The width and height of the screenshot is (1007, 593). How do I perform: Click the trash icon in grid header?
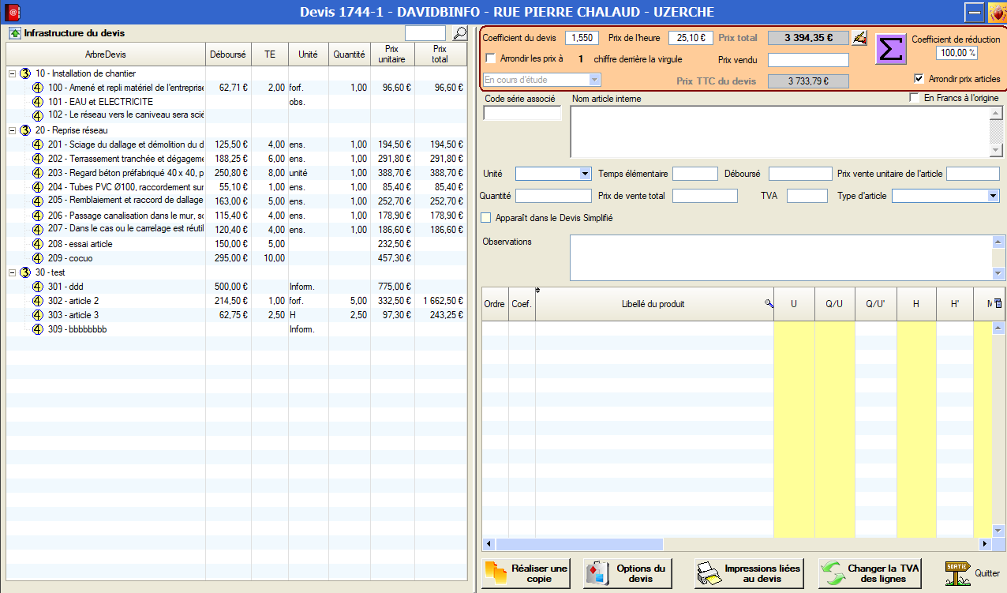tap(998, 304)
